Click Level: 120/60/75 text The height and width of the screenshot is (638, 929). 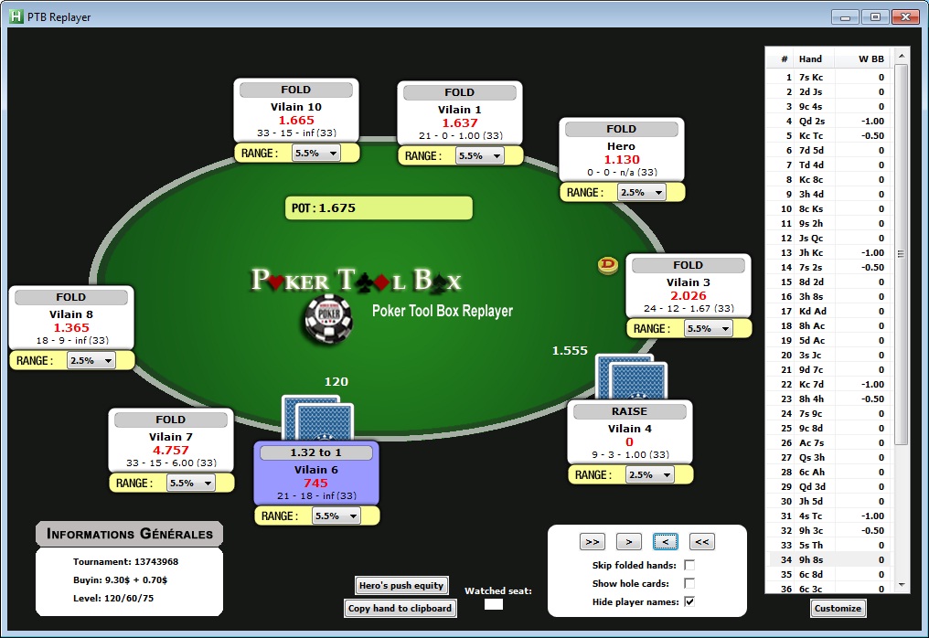click(x=113, y=599)
